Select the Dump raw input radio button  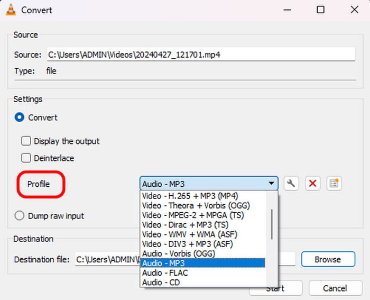tap(20, 216)
